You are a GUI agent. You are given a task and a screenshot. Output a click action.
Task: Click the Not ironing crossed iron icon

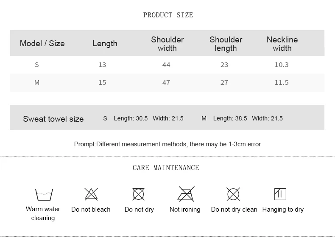[x=186, y=194]
